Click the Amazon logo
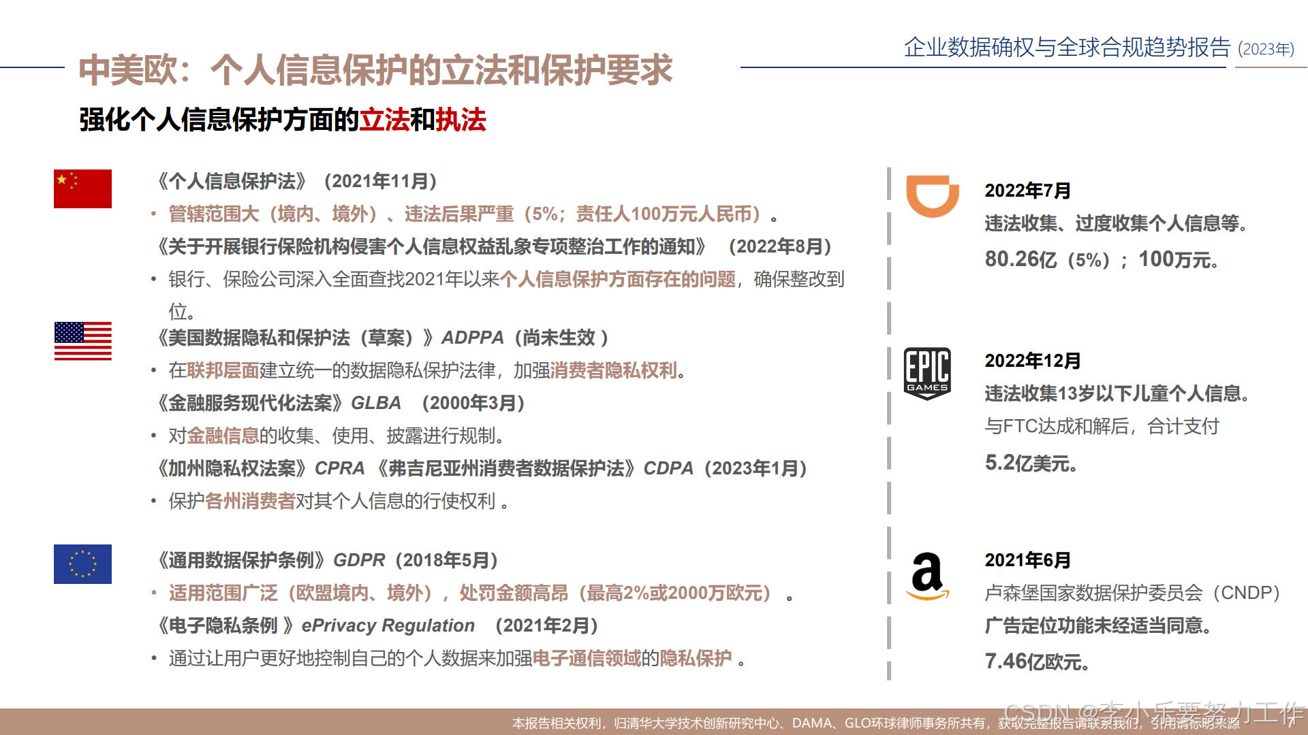This screenshot has height=735, width=1308. pyautogui.click(x=927, y=576)
